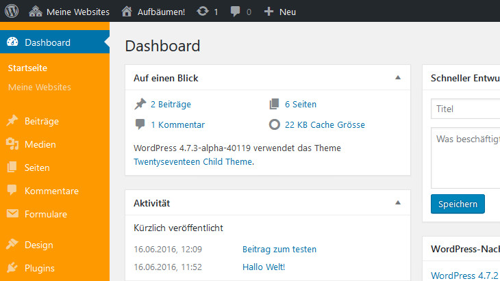Open the Meine Websites menu
Screen dimensions: 500x281
pyautogui.click(x=68, y=12)
